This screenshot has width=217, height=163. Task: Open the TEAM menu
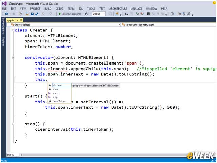[71, 8]
